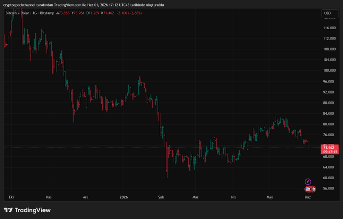343x219 pixels.
Task: Click the 108.000 price axis label
Action: click(329, 49)
